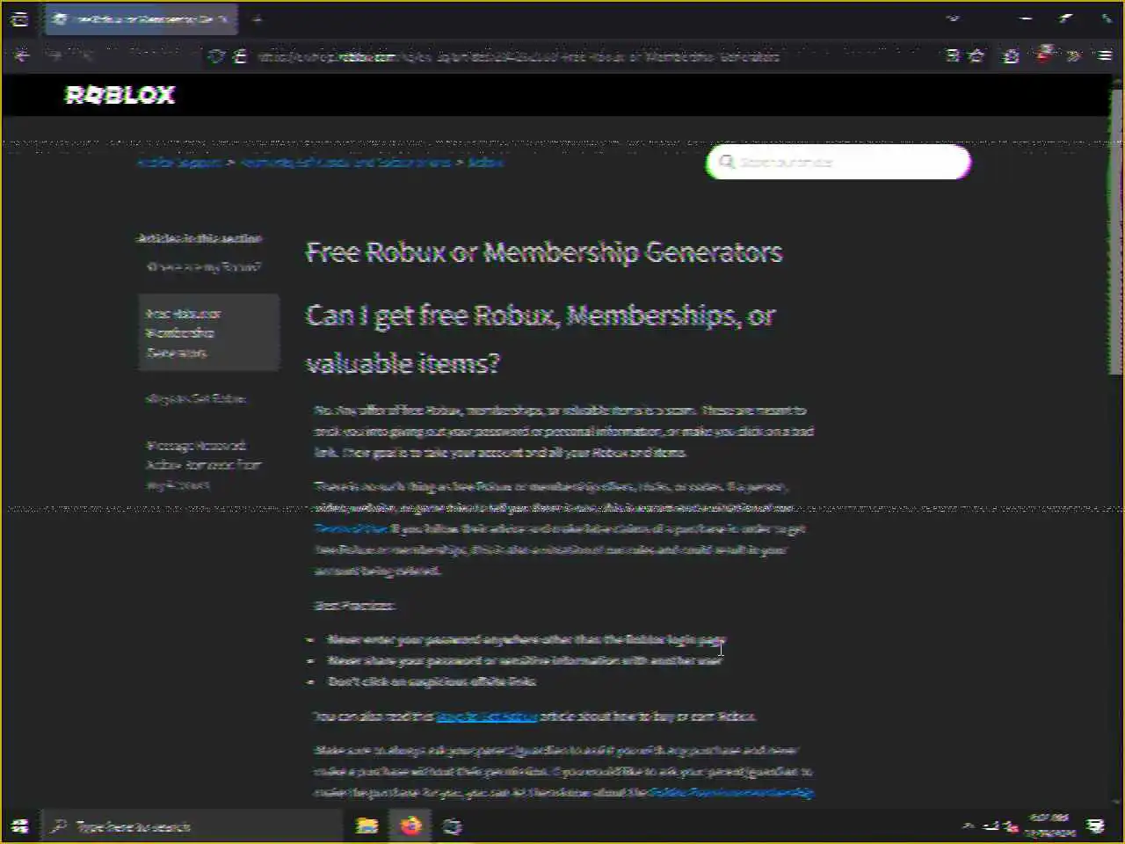Open the Windows Start menu

[20, 826]
